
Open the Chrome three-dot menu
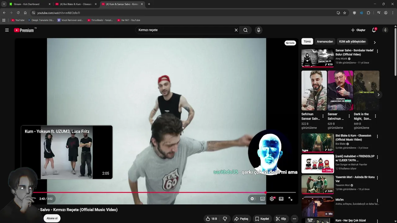point(392,13)
